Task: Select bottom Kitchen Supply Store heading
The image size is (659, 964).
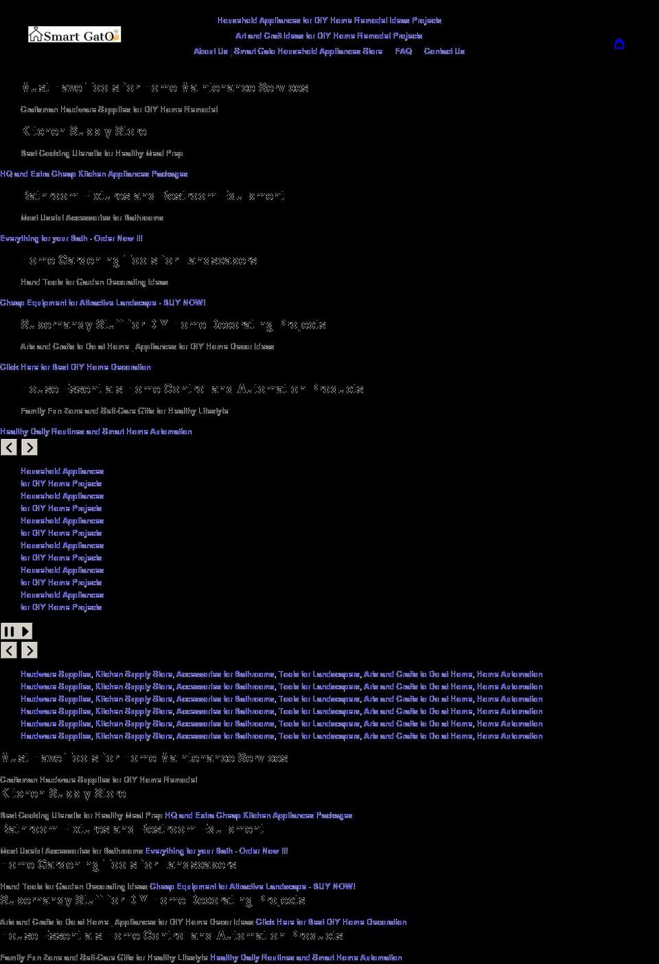Action: coord(63,794)
